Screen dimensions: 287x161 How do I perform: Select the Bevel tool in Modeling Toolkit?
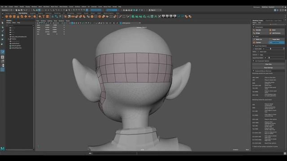(x=277, y=30)
